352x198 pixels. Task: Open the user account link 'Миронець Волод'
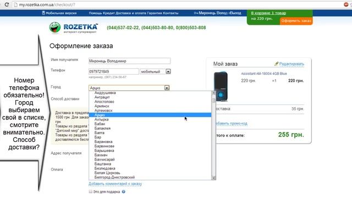(213, 13)
